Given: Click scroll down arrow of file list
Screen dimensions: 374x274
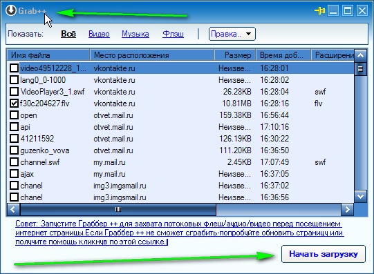Looking at the screenshot, I should (x=360, y=197).
